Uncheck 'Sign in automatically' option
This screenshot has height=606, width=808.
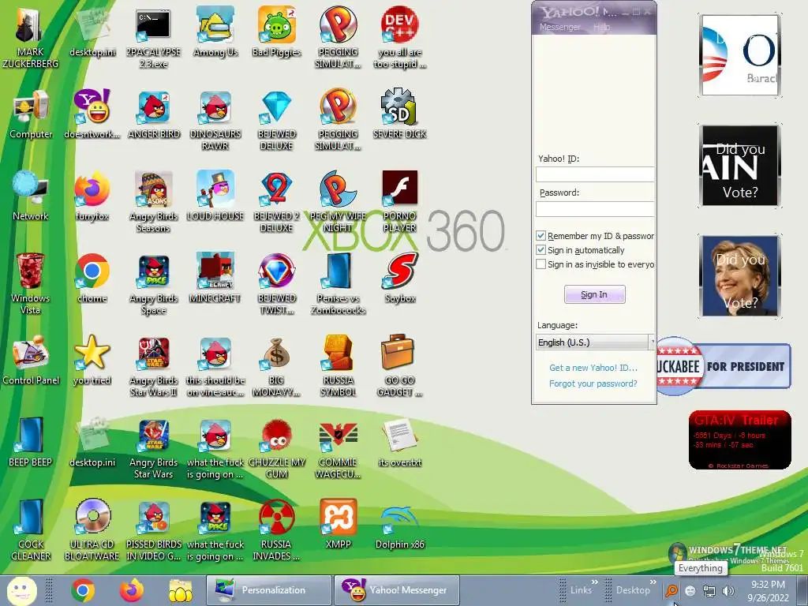click(541, 250)
